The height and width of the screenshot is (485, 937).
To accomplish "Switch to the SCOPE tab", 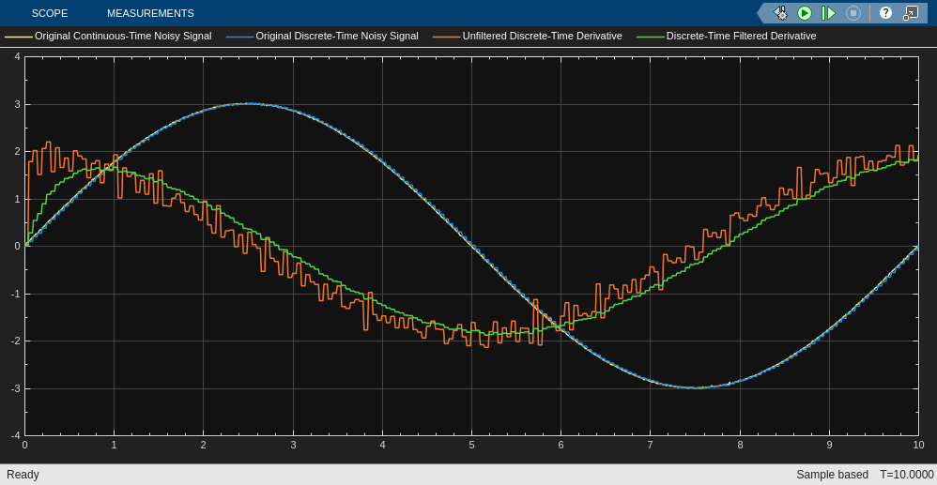I will point(50,13).
